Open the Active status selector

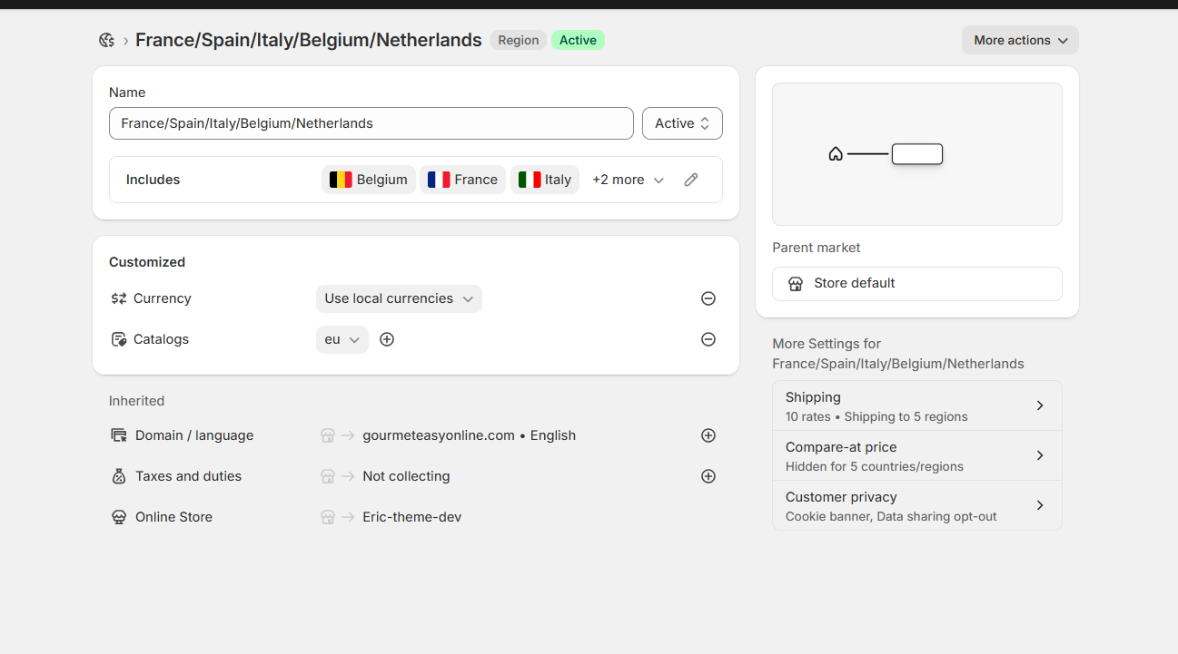[x=682, y=123]
